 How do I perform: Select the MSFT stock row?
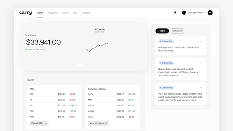tap(112, 100)
